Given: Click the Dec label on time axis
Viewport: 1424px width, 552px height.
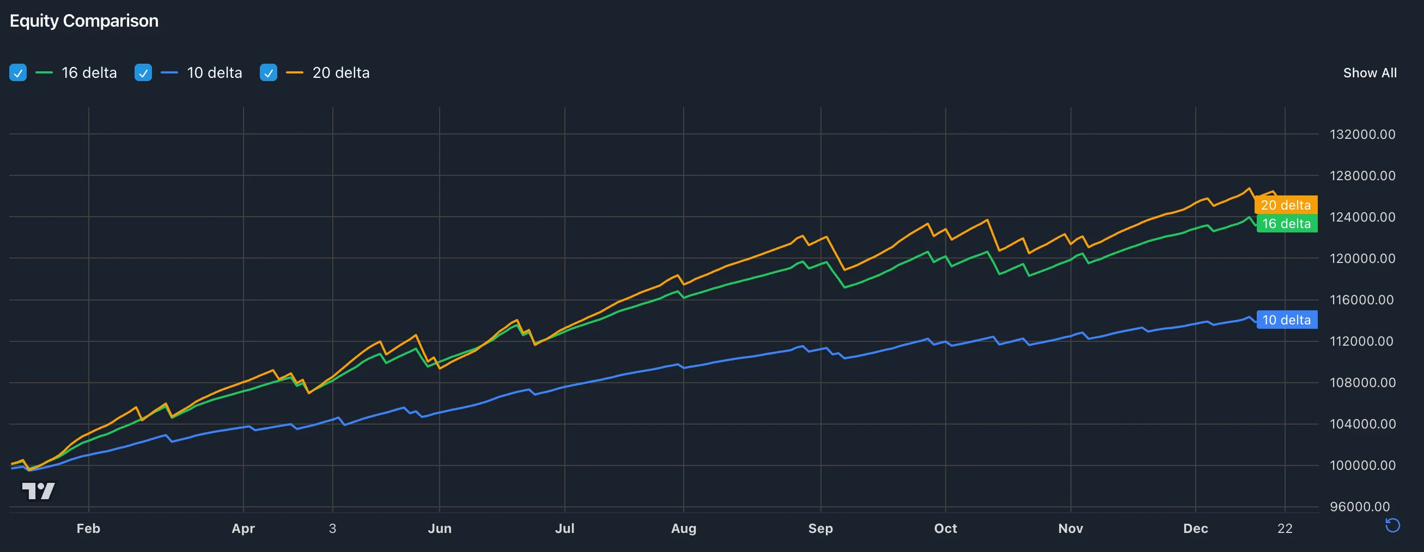Looking at the screenshot, I should (x=1195, y=529).
